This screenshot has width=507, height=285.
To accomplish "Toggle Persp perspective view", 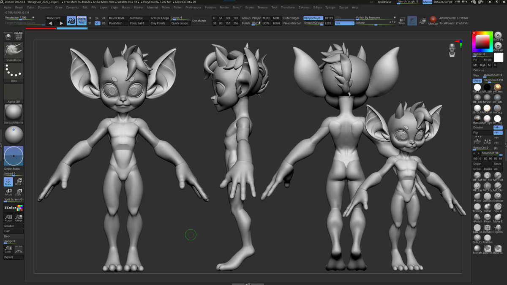I will [x=82, y=21].
